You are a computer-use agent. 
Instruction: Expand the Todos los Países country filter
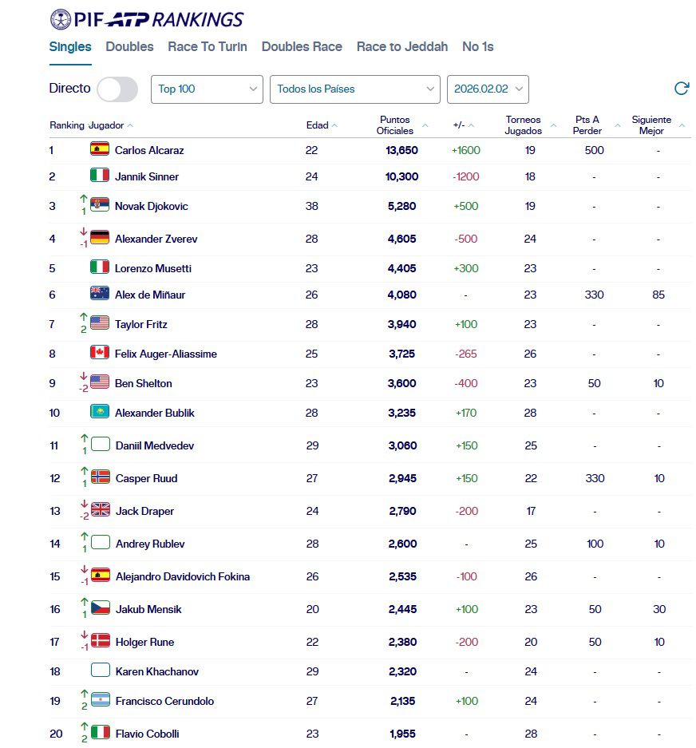[354, 89]
